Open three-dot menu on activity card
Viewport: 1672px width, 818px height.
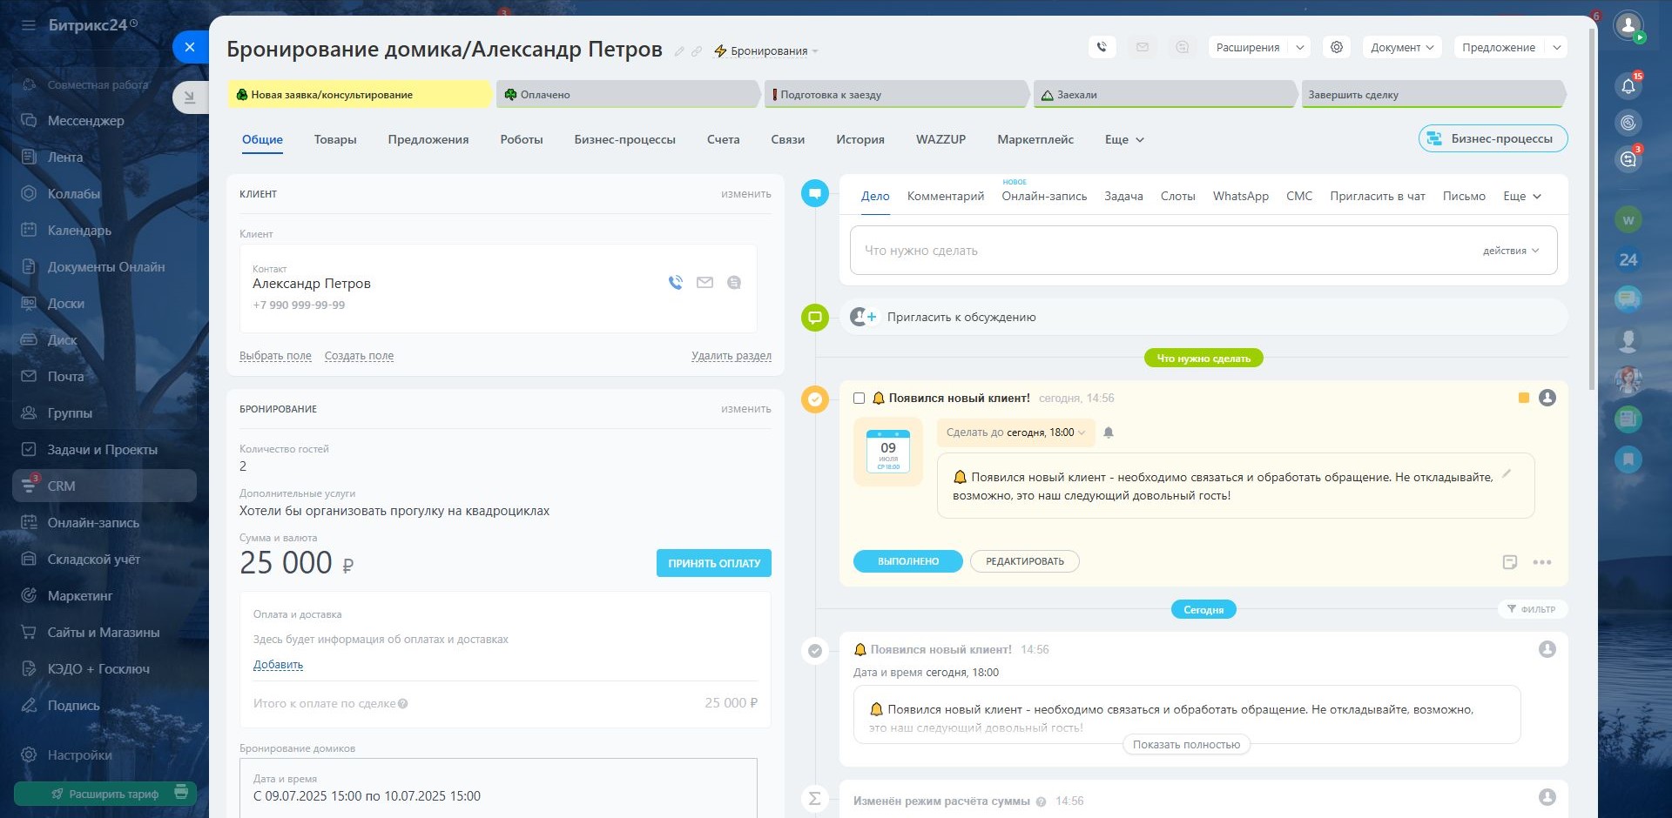click(1542, 562)
